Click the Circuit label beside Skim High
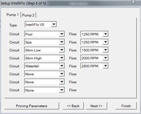Image resolution: width=141 pixels, height=114 pixels. click(14, 58)
